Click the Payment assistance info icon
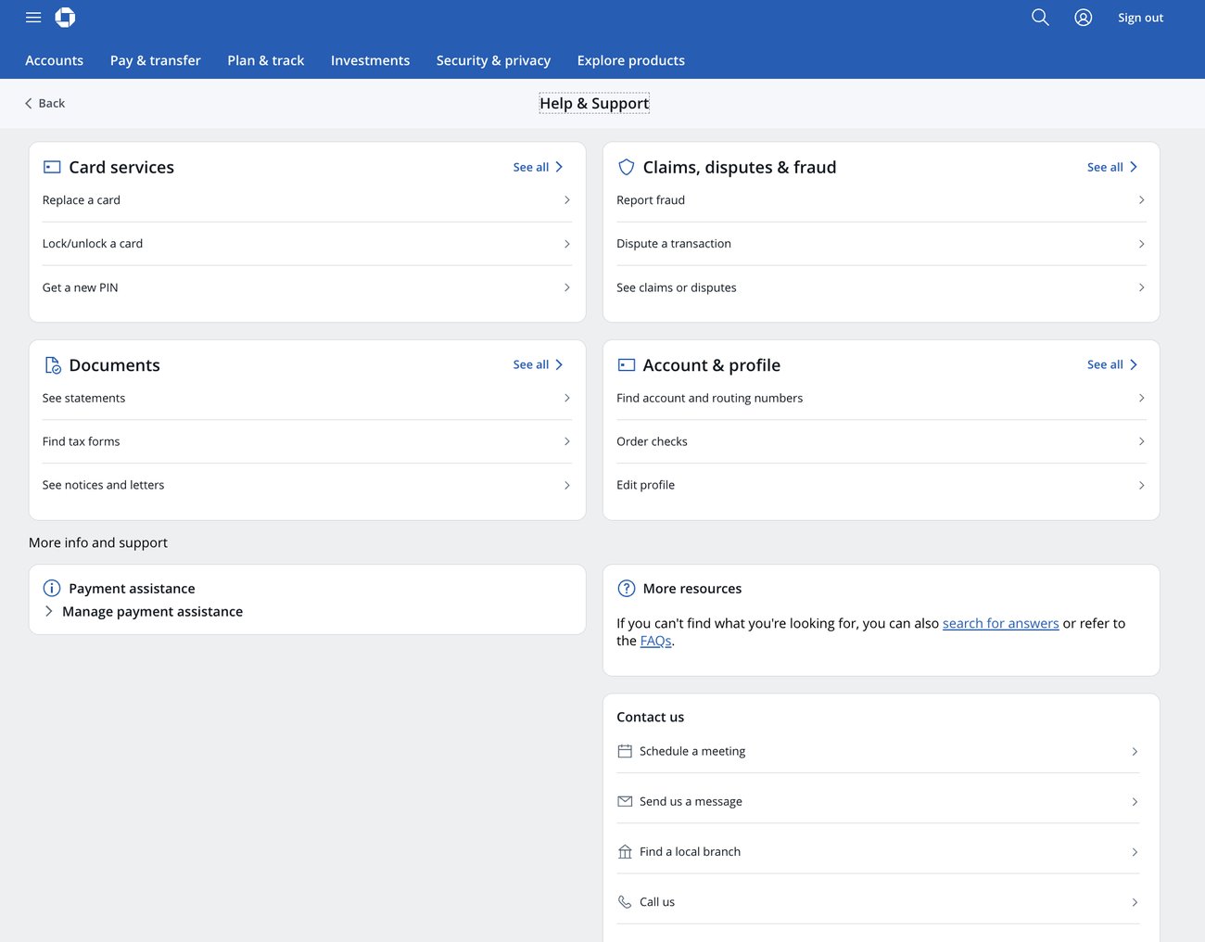The height and width of the screenshot is (942, 1205). click(52, 588)
